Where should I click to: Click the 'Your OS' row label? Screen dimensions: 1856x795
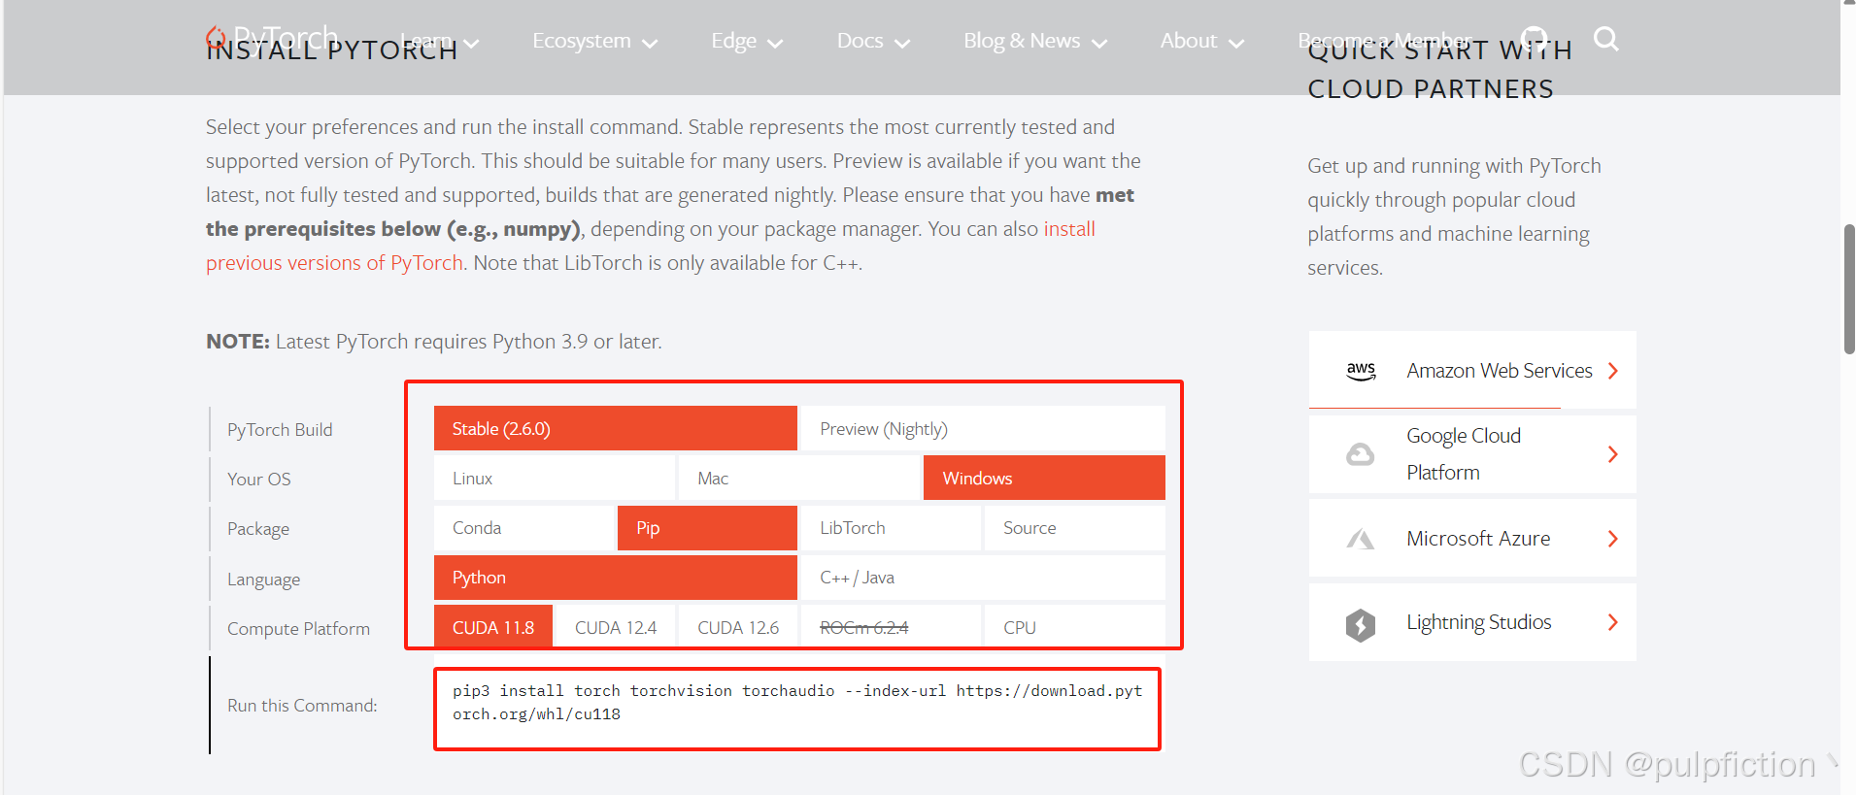(259, 479)
